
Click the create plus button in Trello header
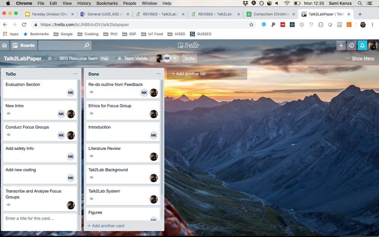(341, 45)
